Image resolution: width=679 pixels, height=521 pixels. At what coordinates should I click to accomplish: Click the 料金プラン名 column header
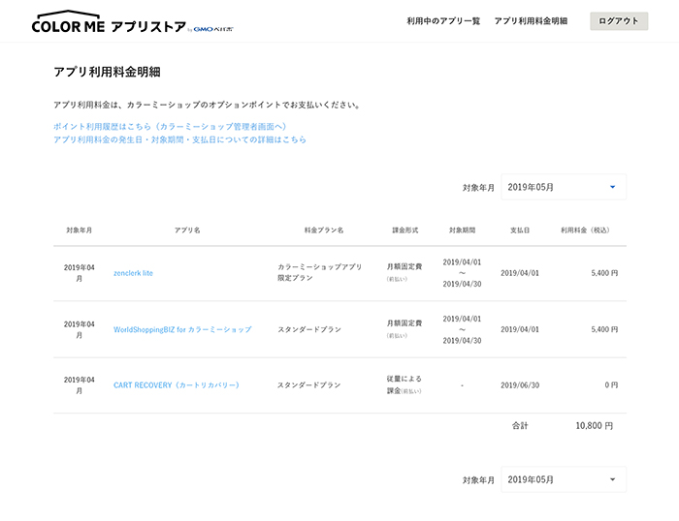click(324, 230)
